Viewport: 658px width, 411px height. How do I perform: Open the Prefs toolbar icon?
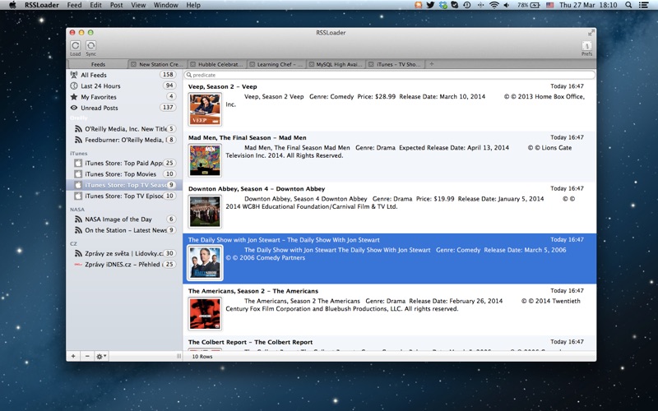(586, 47)
